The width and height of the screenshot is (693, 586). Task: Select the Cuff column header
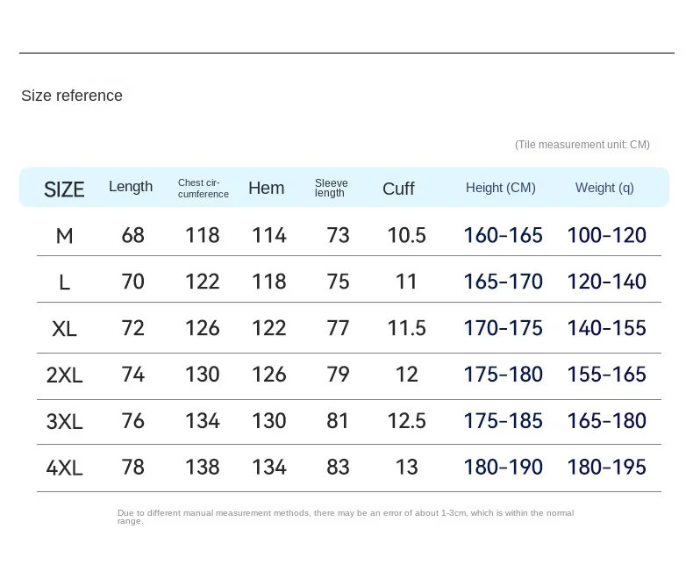click(x=398, y=189)
